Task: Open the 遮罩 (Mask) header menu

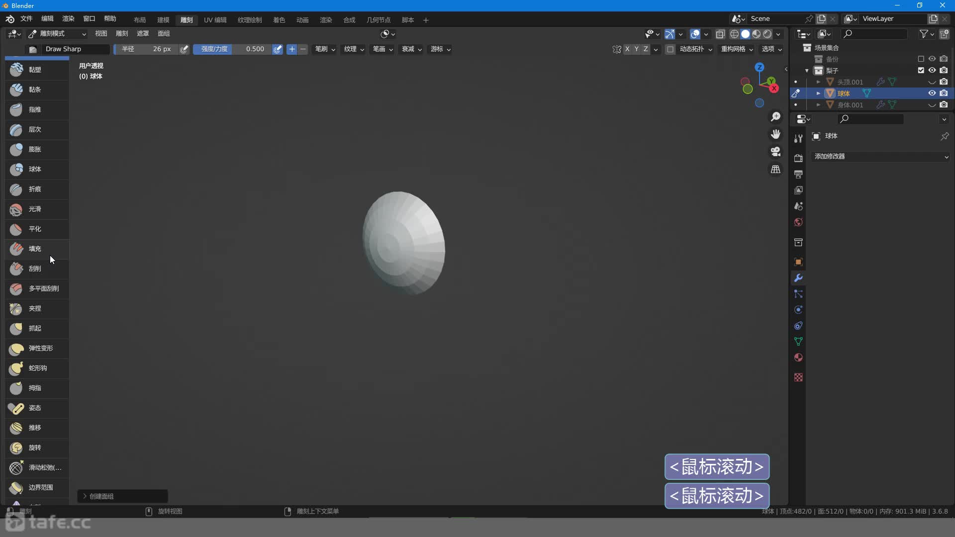Action: pos(143,34)
